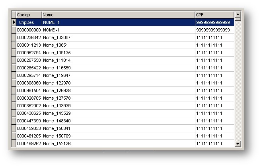261x167 pixels.
Task: Click NOME -1 in row 0000000000
Action: (x=118, y=30)
